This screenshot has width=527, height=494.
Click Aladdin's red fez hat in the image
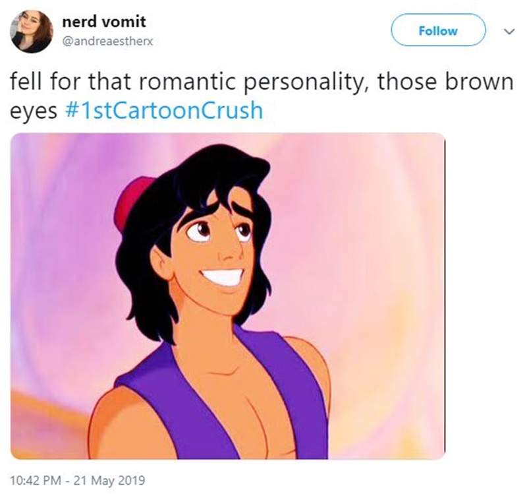pos(130,197)
